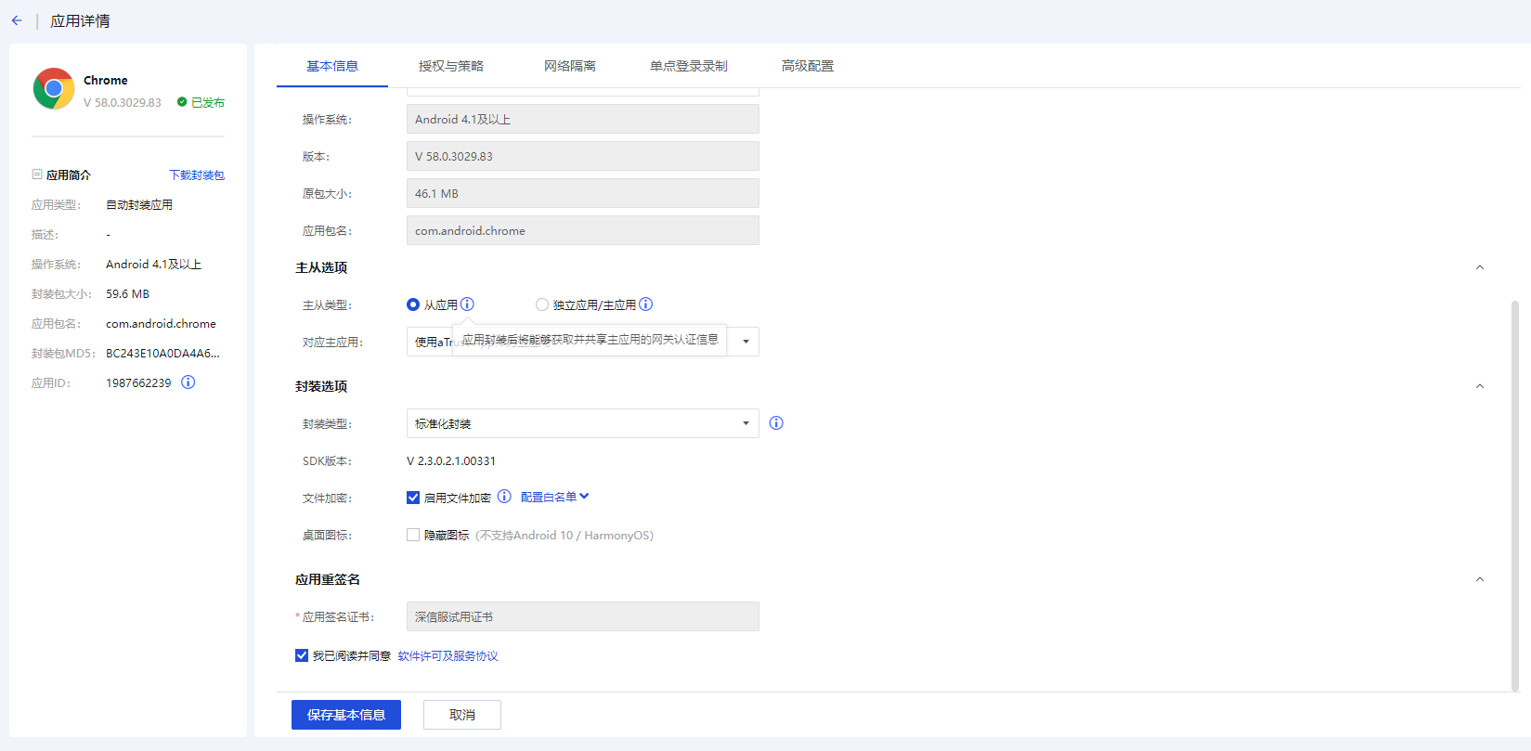Click the info icon next to 封装类型 dropdown
The image size is (1531, 751).
click(x=776, y=423)
